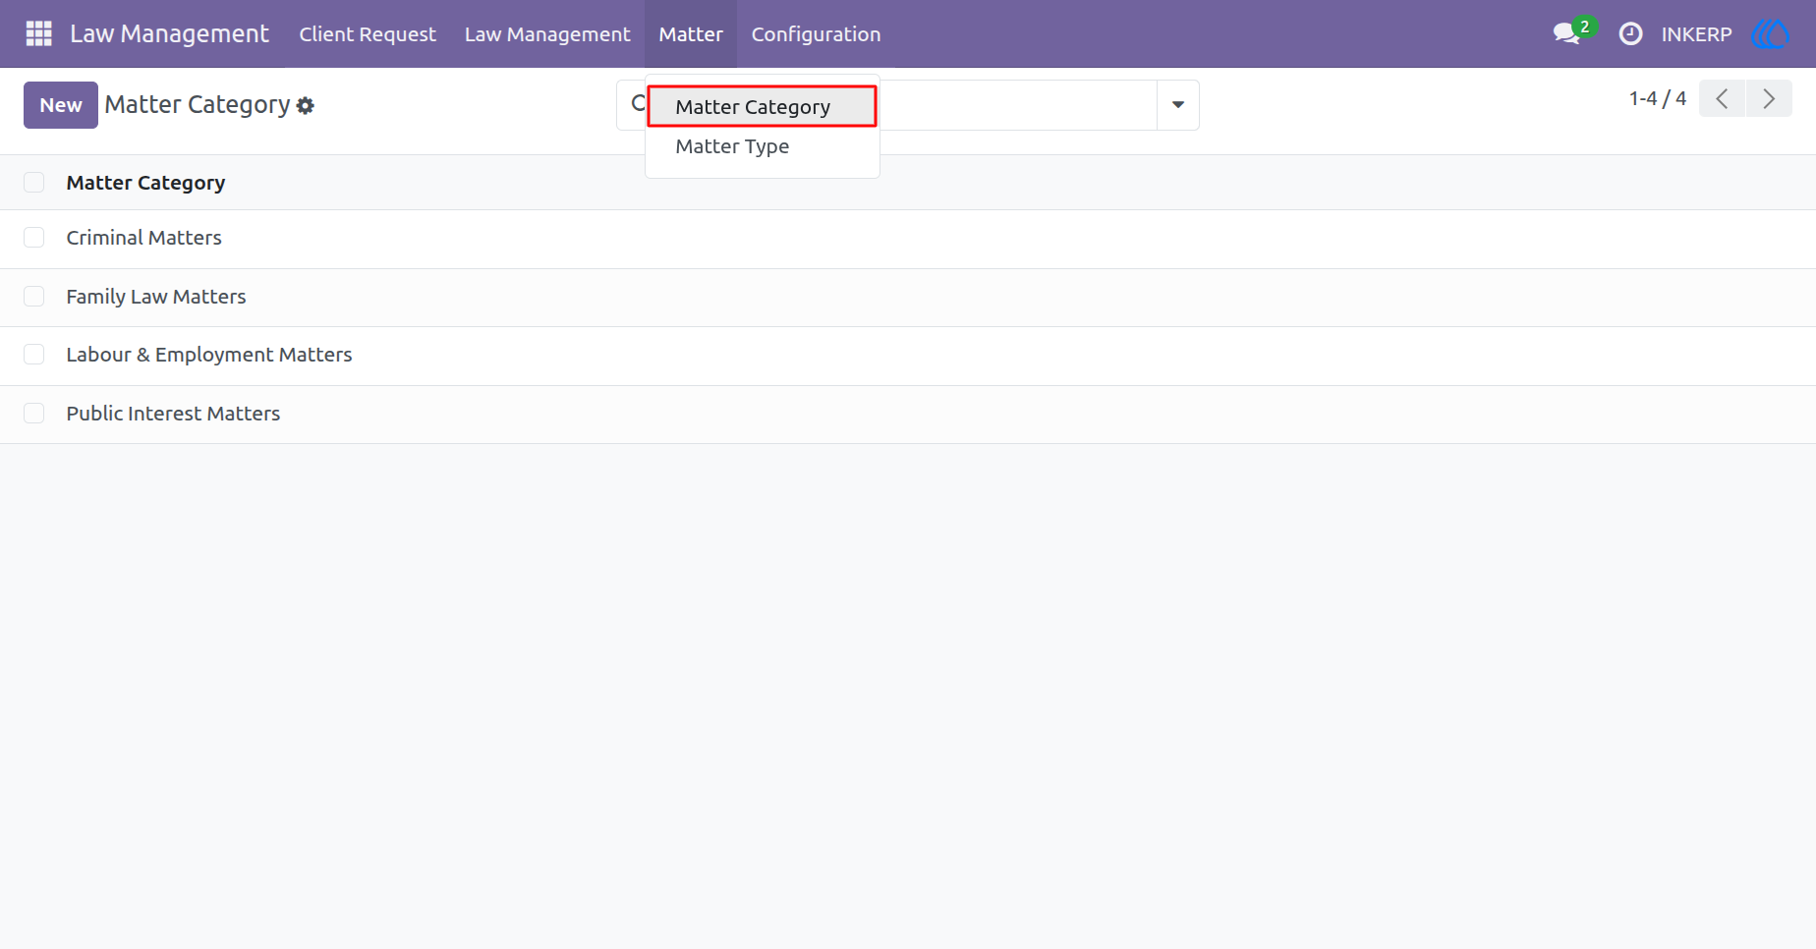Viewport: 1816px width, 949px height.
Task: Click the Matter Category breadcrumb title
Action: pos(198,104)
